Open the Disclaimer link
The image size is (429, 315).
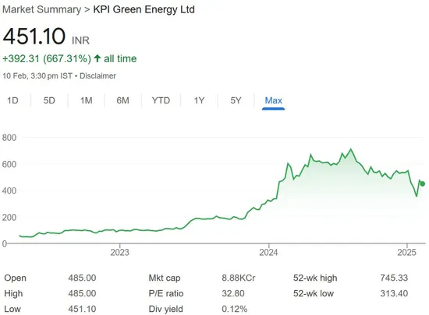click(97, 75)
